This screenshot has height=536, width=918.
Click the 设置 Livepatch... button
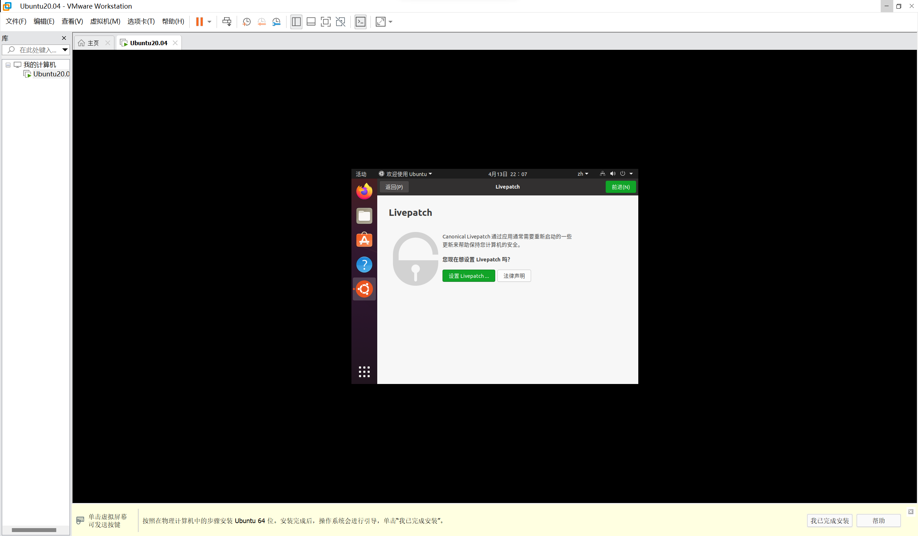point(468,276)
